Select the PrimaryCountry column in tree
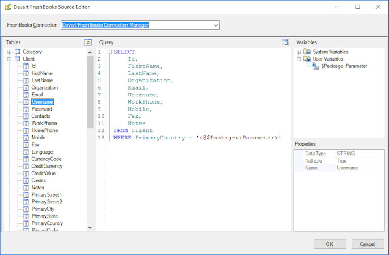Viewport: 389px width, 255px height. coord(47,223)
